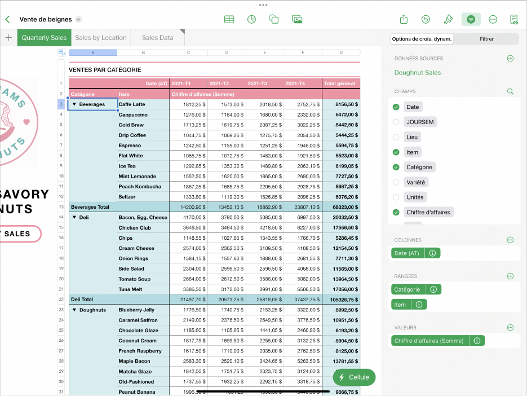Viewport: 527px width, 396px height.
Task: Toggle the organize pivot options icon
Action: (x=471, y=20)
